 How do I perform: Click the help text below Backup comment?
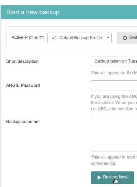coord(114,160)
